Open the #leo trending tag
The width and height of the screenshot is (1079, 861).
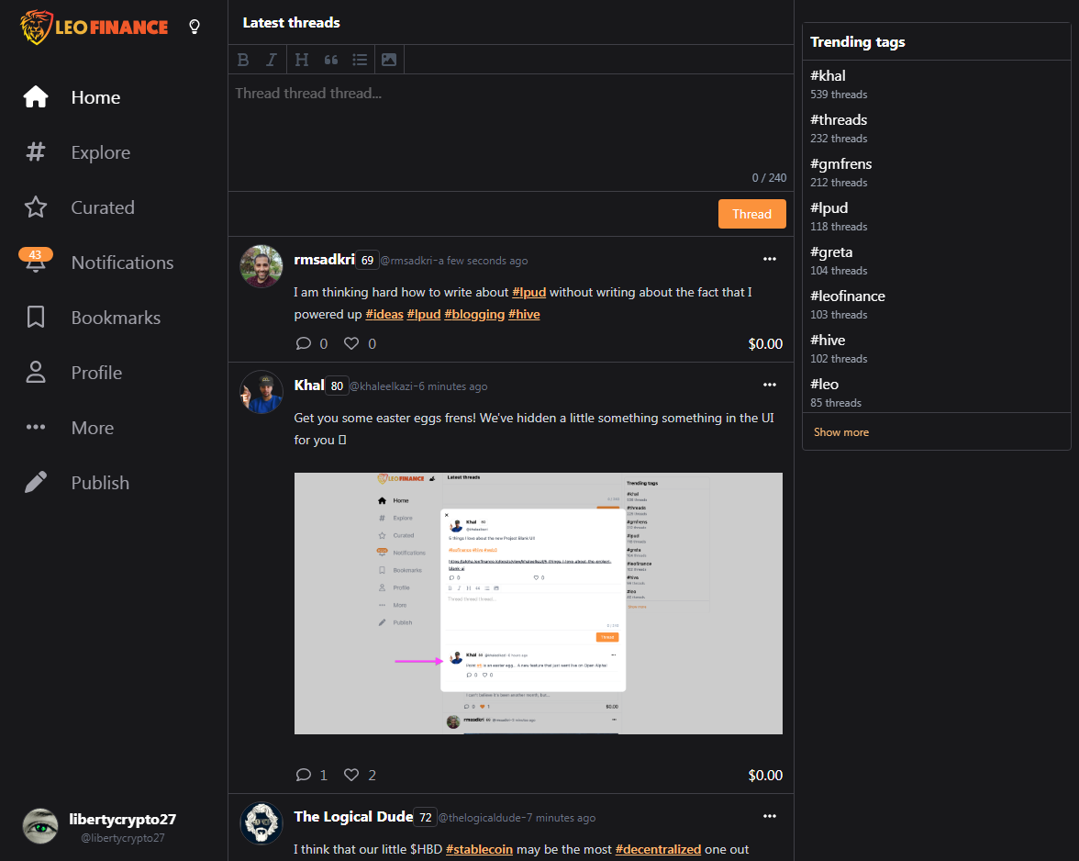(x=824, y=384)
